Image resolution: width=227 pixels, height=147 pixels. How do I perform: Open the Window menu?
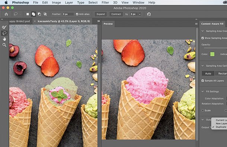[138, 3]
